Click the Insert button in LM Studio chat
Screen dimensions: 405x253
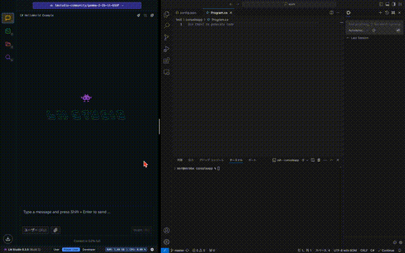coord(141,230)
